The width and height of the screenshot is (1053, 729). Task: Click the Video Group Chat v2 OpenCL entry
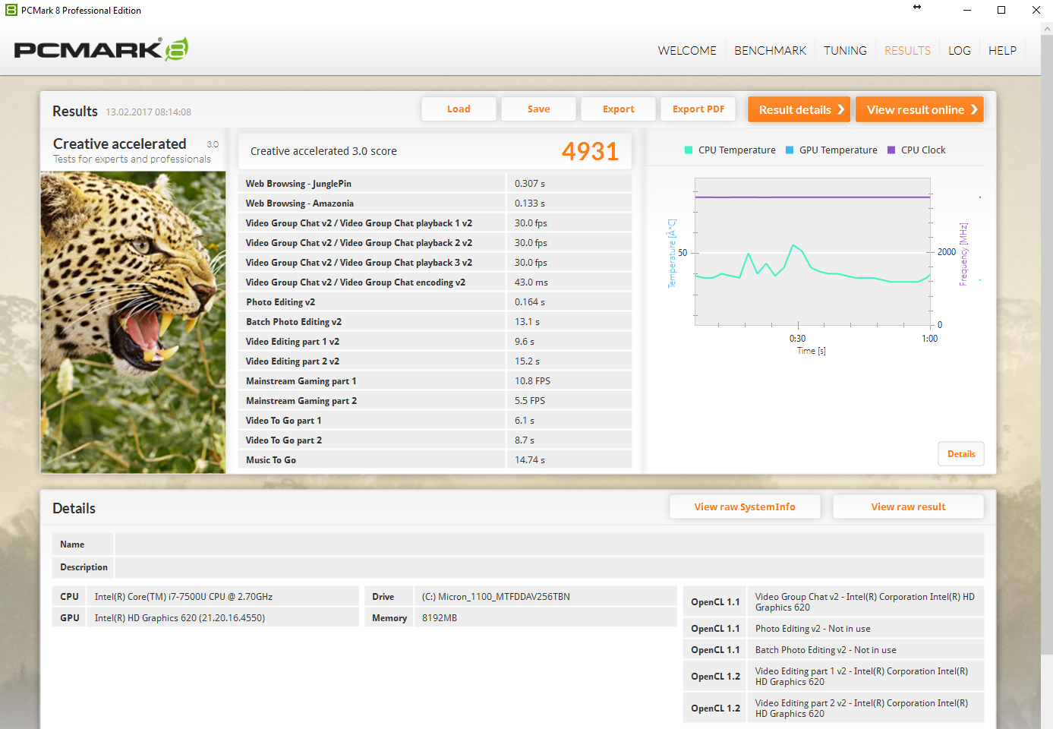[x=865, y=602]
